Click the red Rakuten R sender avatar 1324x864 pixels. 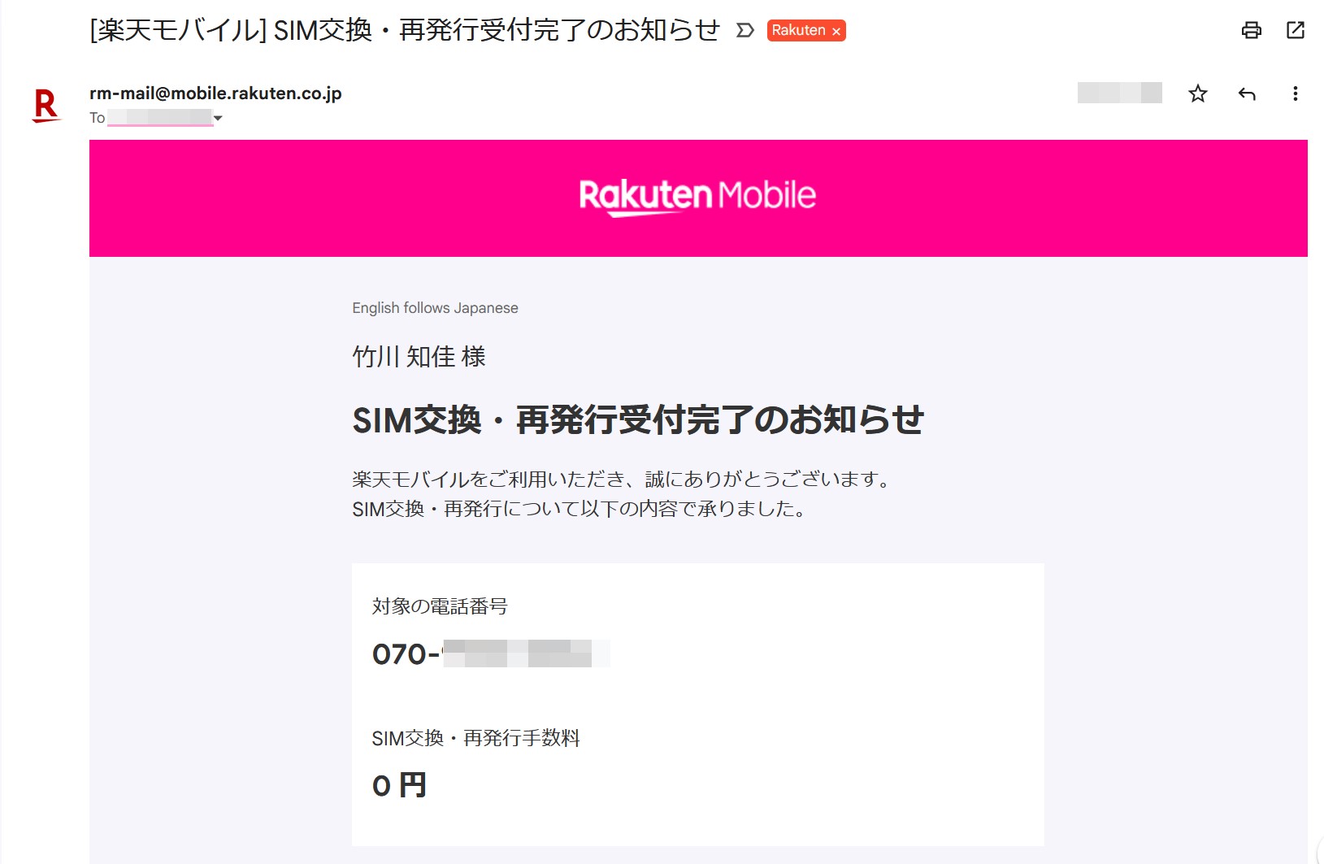click(x=46, y=106)
